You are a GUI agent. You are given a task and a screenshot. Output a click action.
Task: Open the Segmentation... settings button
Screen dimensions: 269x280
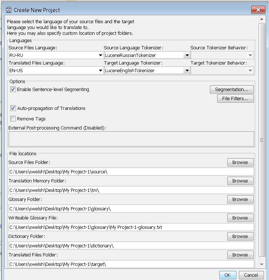click(x=232, y=89)
